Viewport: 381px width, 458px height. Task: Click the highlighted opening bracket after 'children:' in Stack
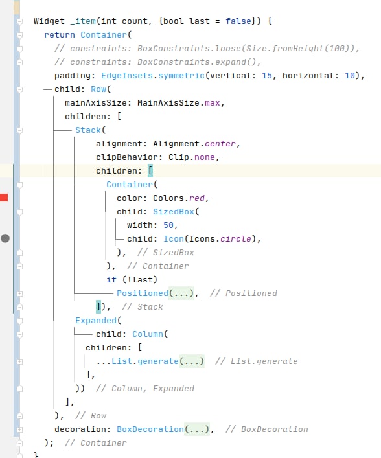point(150,170)
